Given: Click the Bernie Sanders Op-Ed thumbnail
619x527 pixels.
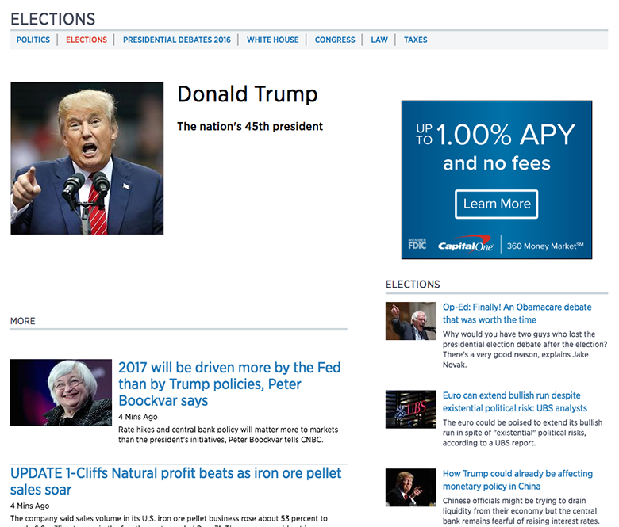Looking at the screenshot, I should pyautogui.click(x=410, y=321).
